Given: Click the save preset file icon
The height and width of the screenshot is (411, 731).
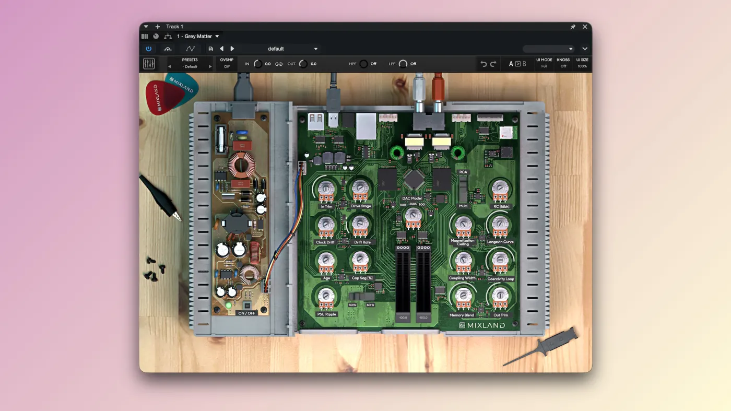Looking at the screenshot, I should click(211, 49).
